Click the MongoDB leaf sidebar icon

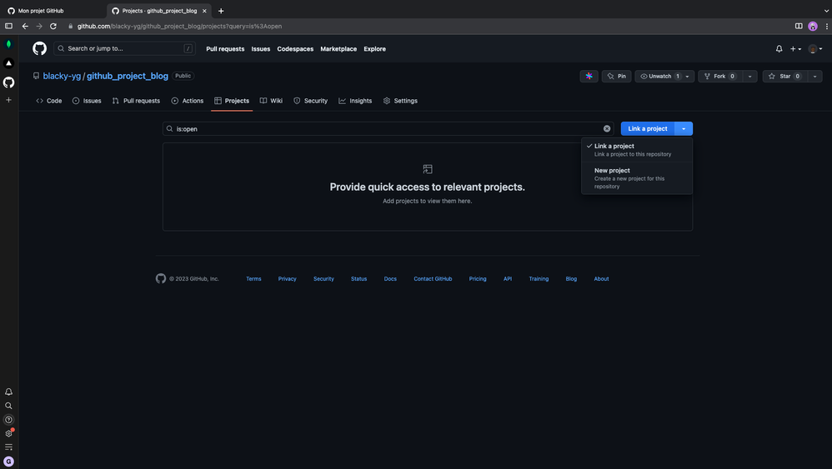[8, 44]
